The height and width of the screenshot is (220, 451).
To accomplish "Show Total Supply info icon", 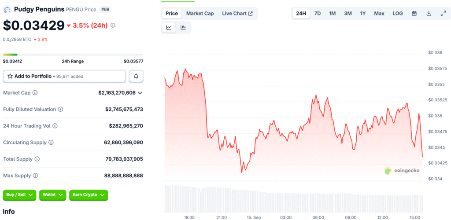I will [37, 159].
